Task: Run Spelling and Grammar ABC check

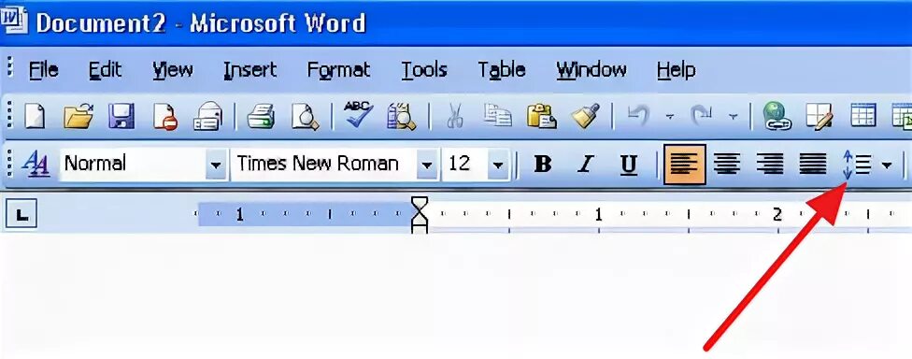Action: click(x=358, y=114)
